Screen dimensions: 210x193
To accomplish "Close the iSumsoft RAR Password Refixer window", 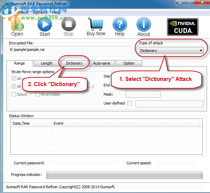I will 202,2.
